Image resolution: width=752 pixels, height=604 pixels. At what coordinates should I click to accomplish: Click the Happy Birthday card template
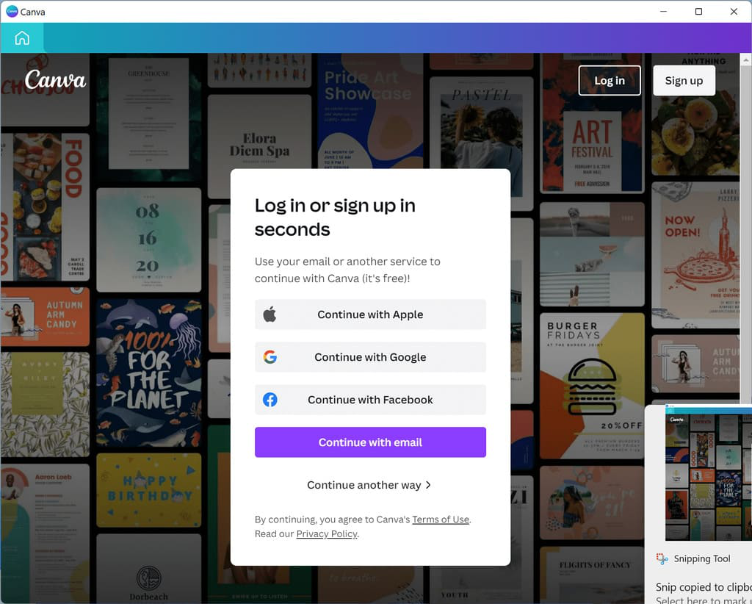coord(148,490)
